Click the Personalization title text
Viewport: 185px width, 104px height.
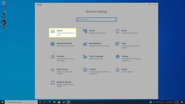coord(95,43)
